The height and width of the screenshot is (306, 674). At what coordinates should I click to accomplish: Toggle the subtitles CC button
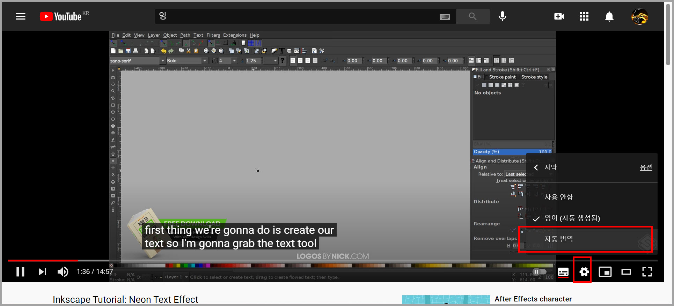563,272
